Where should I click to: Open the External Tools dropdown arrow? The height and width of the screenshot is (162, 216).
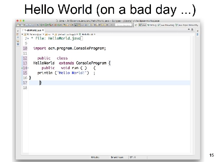click(52, 25)
